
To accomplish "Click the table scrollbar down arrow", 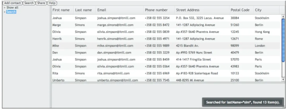I will (x=283, y=79).
